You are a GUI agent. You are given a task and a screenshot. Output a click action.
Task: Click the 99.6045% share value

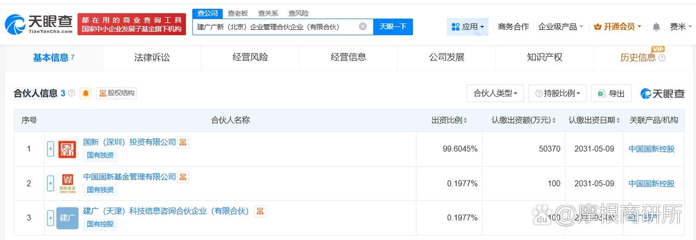point(460,149)
